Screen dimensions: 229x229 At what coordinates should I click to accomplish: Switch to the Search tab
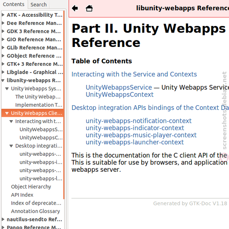click(x=39, y=5)
